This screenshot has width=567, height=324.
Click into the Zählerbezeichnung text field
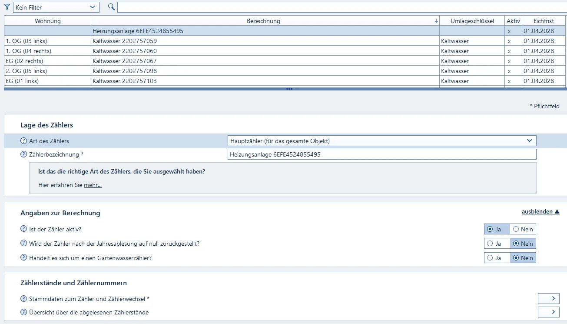[381, 154]
